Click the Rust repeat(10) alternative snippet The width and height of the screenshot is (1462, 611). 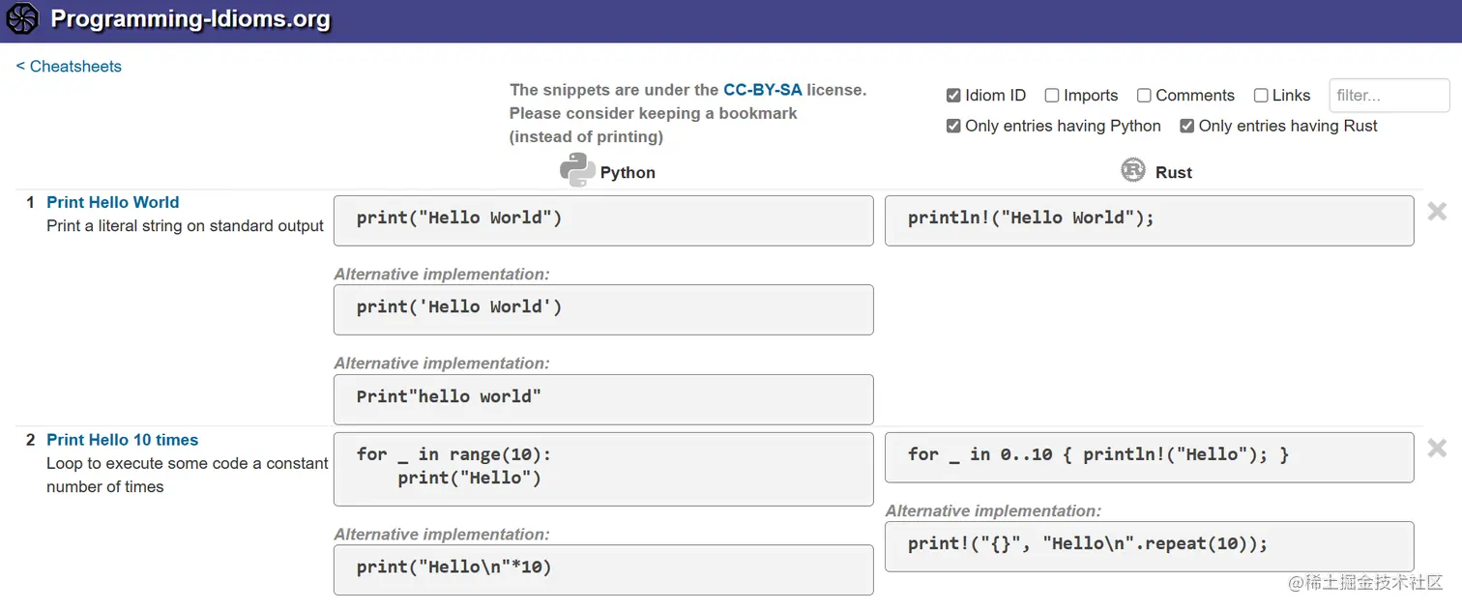tap(1149, 545)
